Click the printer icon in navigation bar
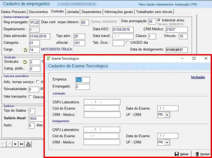The width and height of the screenshot is (212, 158). tap(28, 144)
